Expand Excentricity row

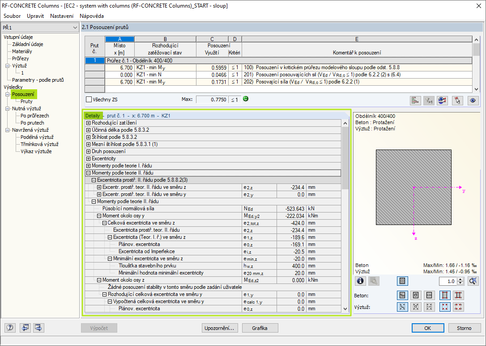click(x=88, y=158)
